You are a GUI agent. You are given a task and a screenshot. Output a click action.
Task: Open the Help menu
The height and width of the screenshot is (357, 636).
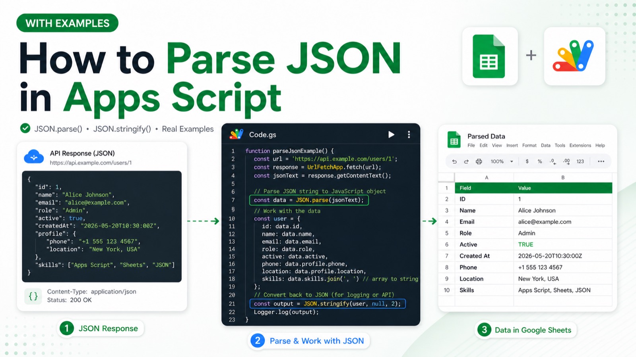point(600,146)
